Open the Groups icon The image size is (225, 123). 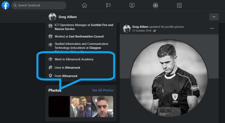tap(156, 5)
